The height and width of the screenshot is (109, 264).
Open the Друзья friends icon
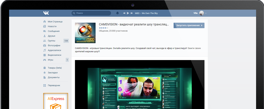(x=45, y=36)
